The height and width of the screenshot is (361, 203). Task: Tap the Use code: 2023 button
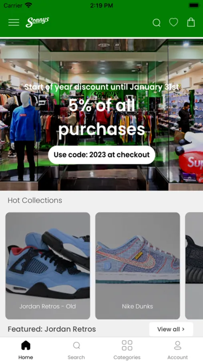pos(102,155)
